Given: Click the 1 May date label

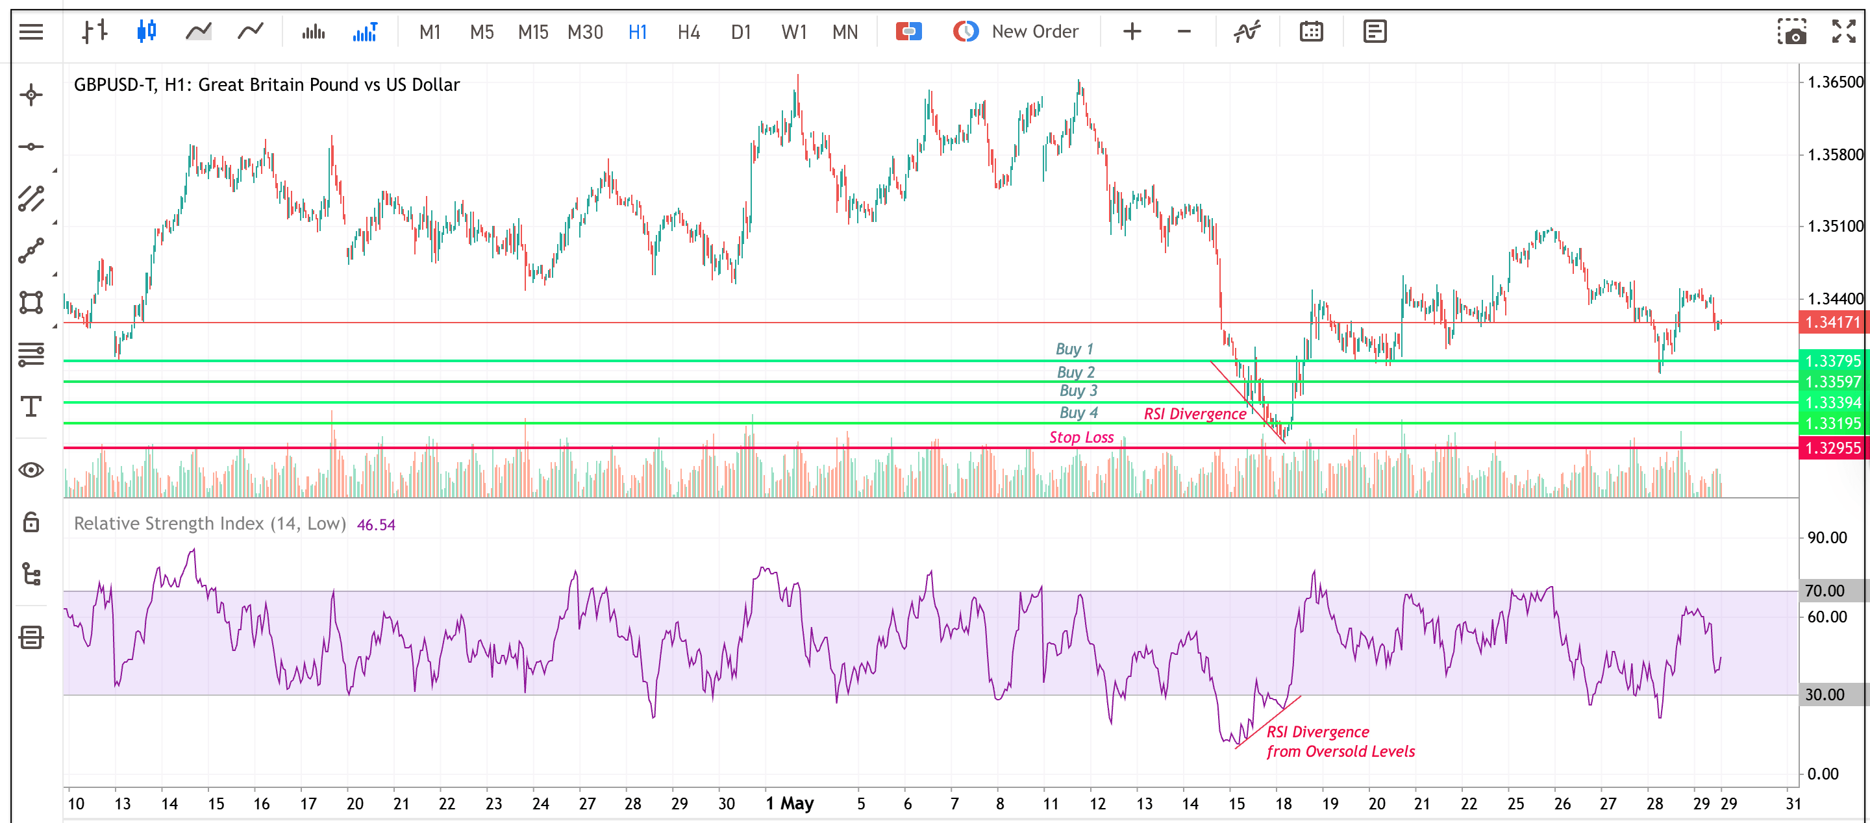Looking at the screenshot, I should click(790, 804).
